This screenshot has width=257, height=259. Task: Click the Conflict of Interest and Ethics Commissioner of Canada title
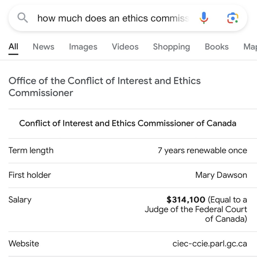click(x=128, y=123)
